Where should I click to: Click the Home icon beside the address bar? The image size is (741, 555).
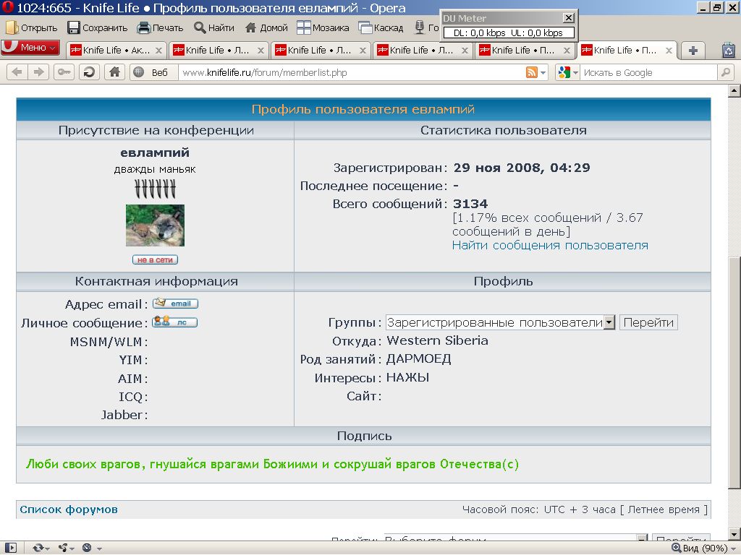click(114, 72)
